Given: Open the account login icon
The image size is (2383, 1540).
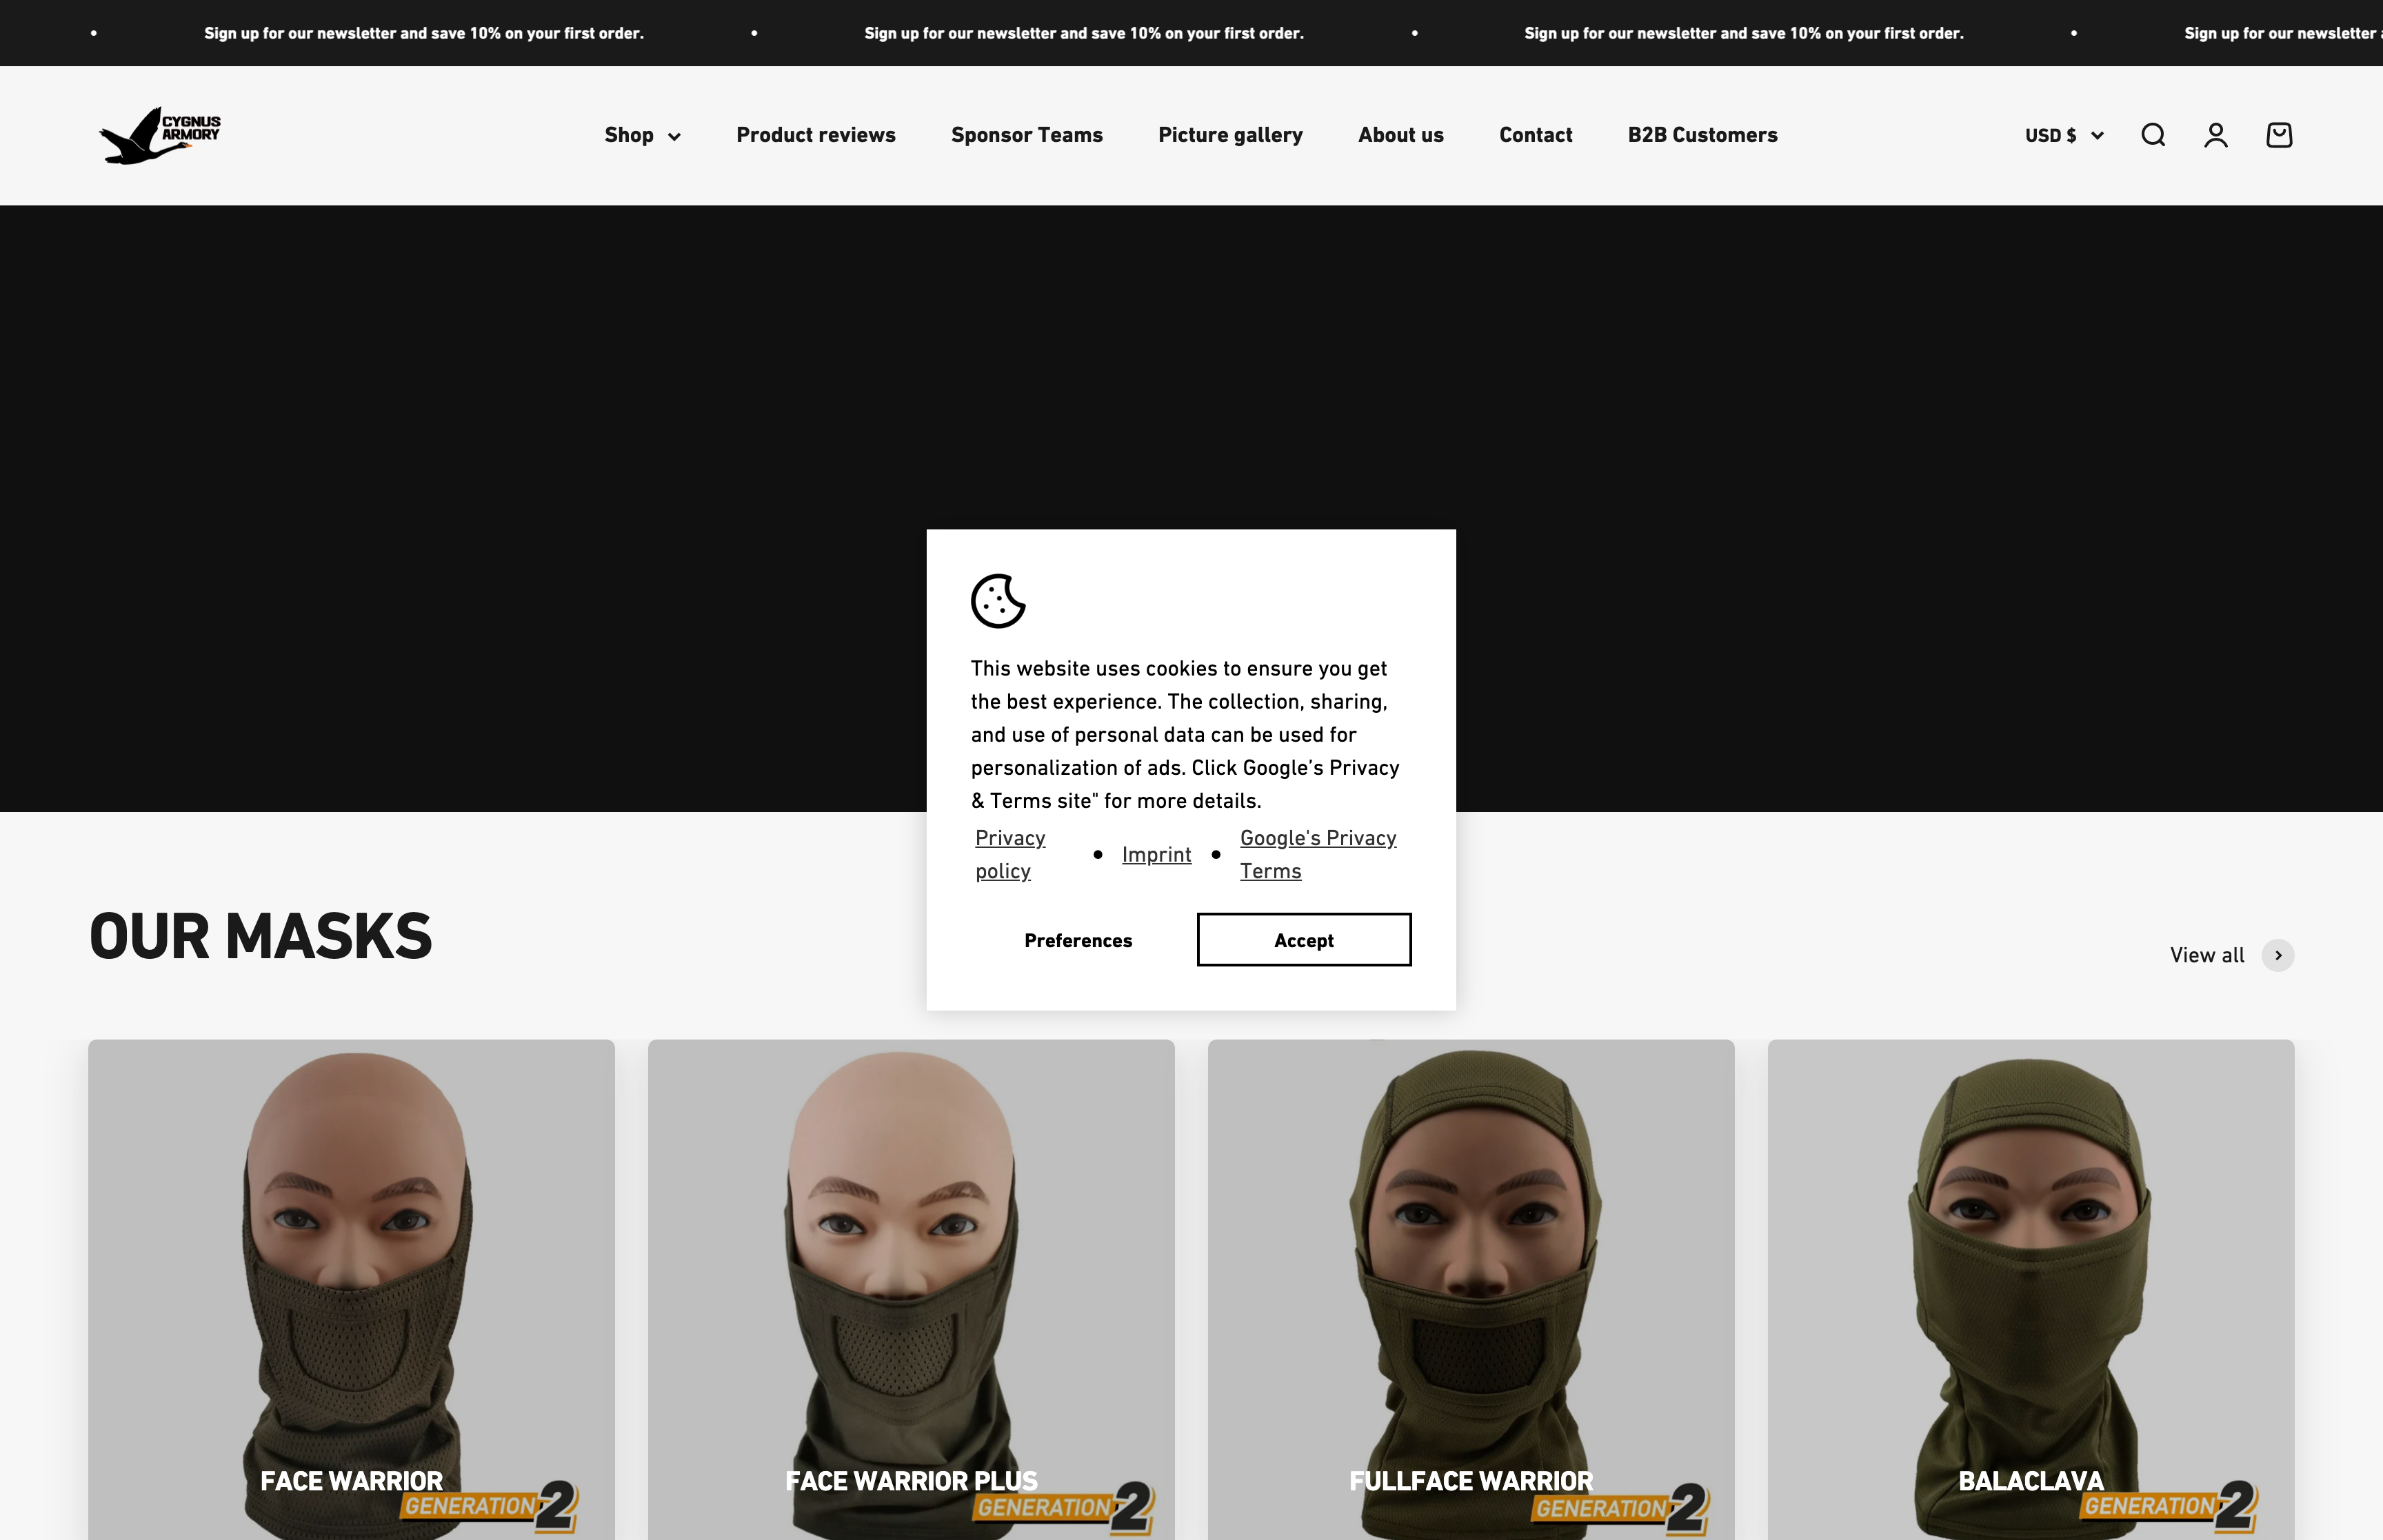Looking at the screenshot, I should click(2215, 135).
